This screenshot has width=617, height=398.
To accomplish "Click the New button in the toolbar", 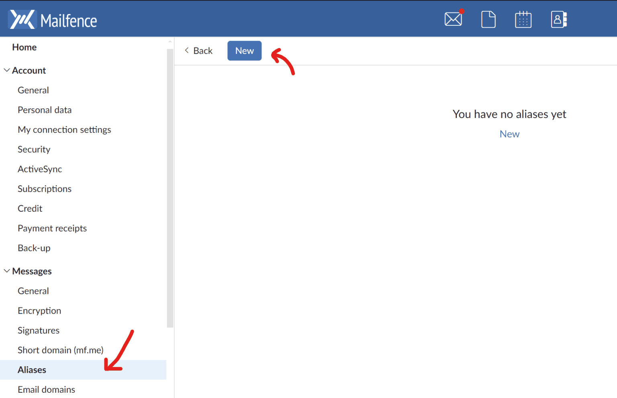I will [x=244, y=51].
